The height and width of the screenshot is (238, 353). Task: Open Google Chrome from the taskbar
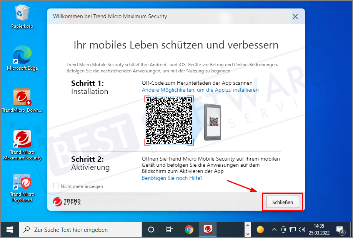(x=189, y=229)
